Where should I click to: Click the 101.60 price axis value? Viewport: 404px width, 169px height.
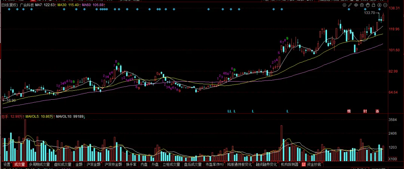point(394,50)
